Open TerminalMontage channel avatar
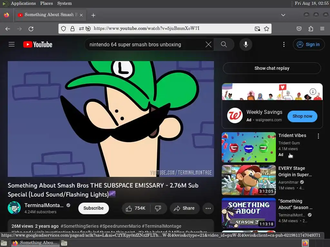Screen dimensions: 330x247 click(x=14, y=208)
